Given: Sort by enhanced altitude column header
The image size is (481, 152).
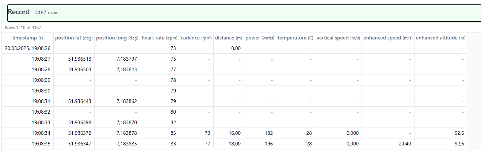Looking at the screenshot, I should click(441, 38).
